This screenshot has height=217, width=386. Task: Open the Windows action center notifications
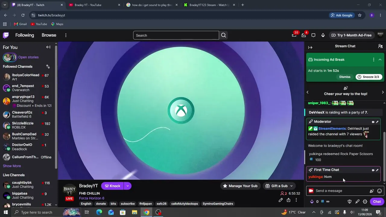378,212
